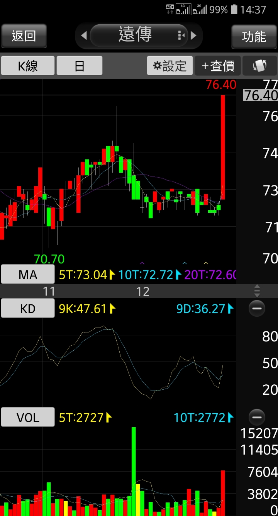Tap the +查價 price lookup button

pos(218,66)
